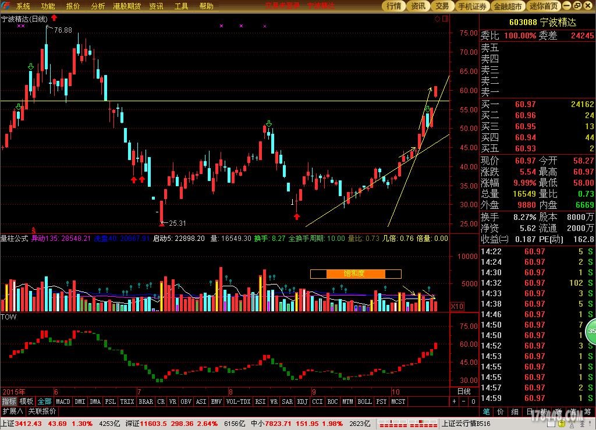Open the 系统 menu
The image size is (596, 430).
23,6
